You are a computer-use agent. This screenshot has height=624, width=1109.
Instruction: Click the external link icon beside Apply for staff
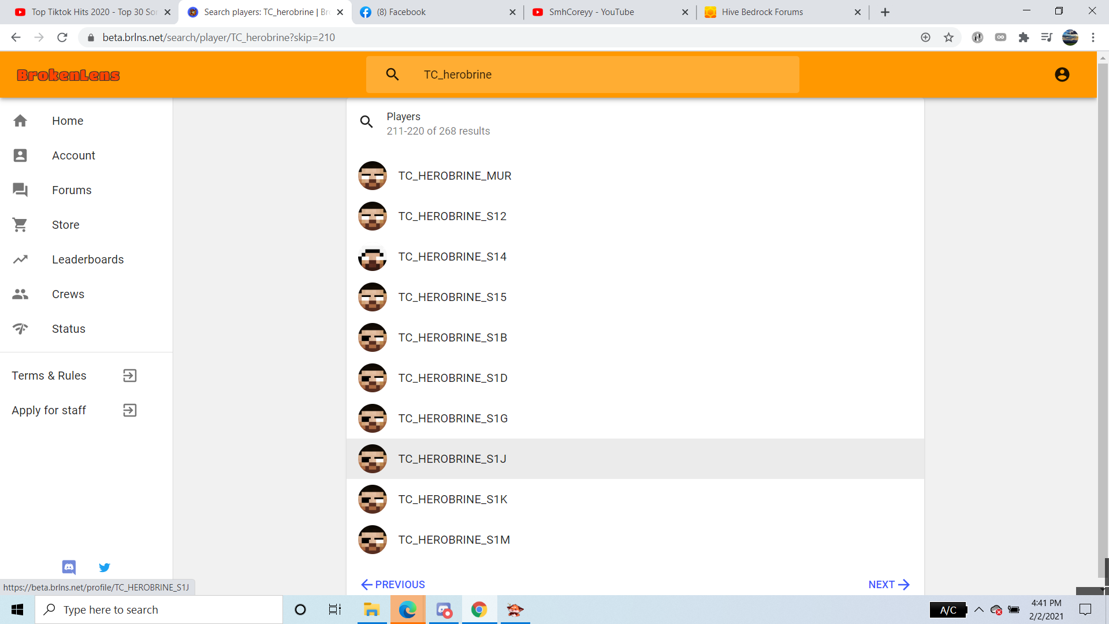(x=130, y=410)
